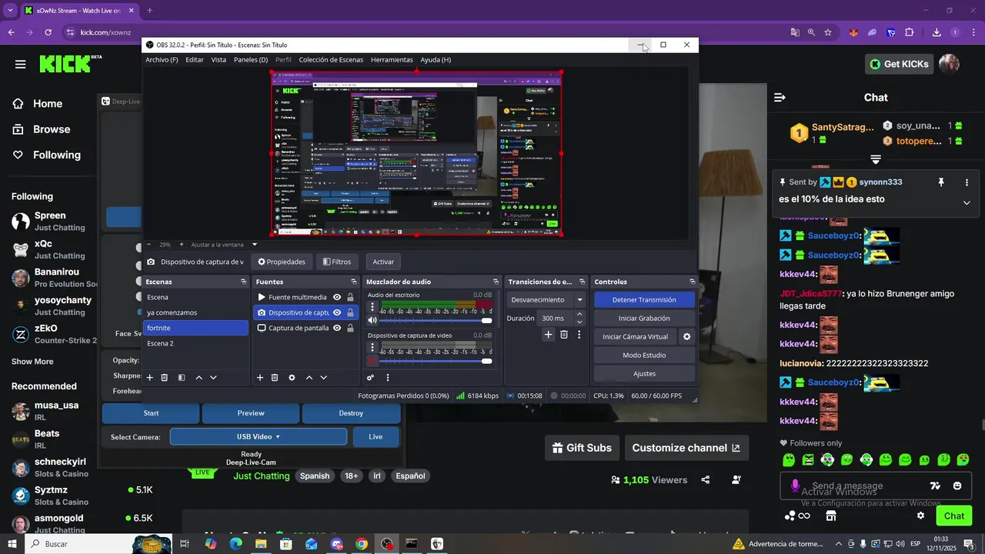Open USB Video camera dropdown in Deep-Live-Cam
This screenshot has width=985, height=554.
(x=259, y=437)
